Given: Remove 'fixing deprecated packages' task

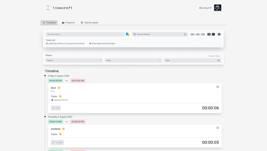Looking at the screenshot, I should (90, 43).
